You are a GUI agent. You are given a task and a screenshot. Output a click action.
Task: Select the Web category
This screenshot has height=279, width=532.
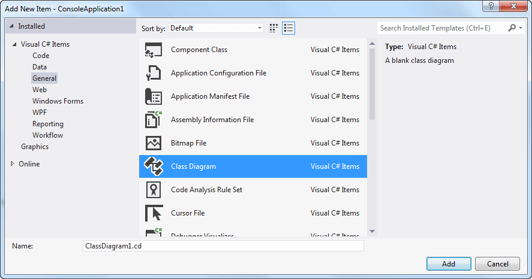[x=40, y=90]
